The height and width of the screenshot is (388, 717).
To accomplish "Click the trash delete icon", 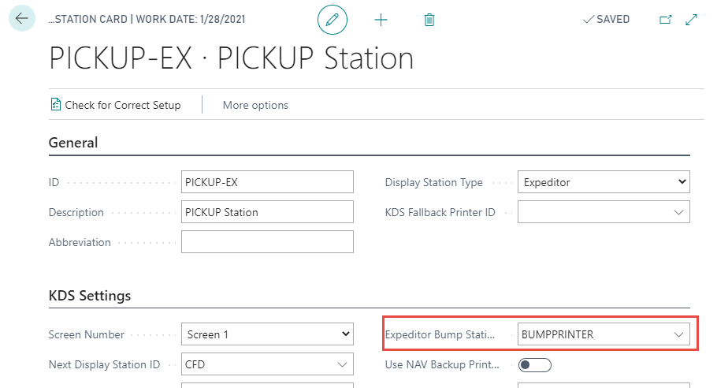I will pos(429,20).
